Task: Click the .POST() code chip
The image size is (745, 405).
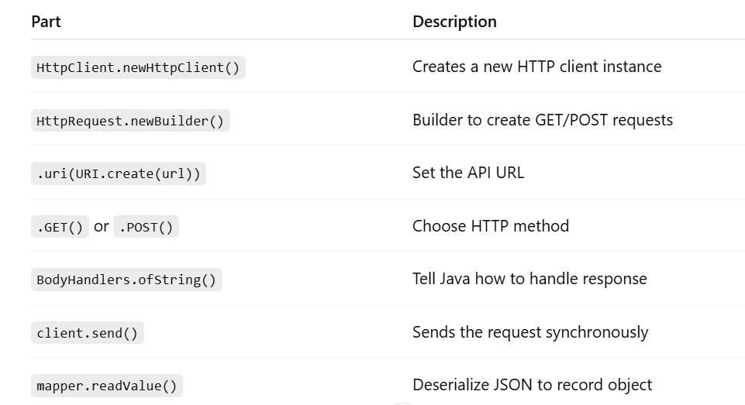Action: pyautogui.click(x=146, y=227)
